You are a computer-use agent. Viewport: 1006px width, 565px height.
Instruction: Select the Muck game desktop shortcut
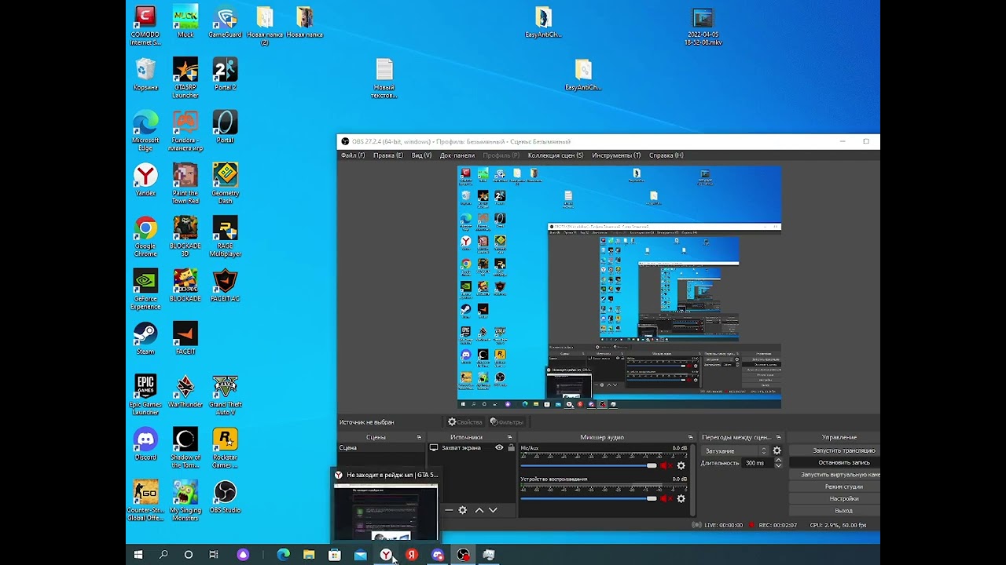[x=185, y=22]
